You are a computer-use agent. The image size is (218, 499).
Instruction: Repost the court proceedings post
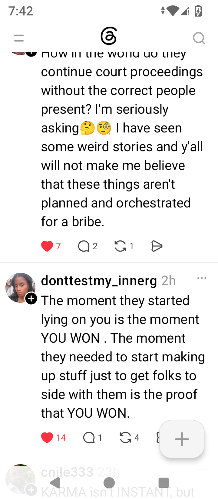(120, 246)
